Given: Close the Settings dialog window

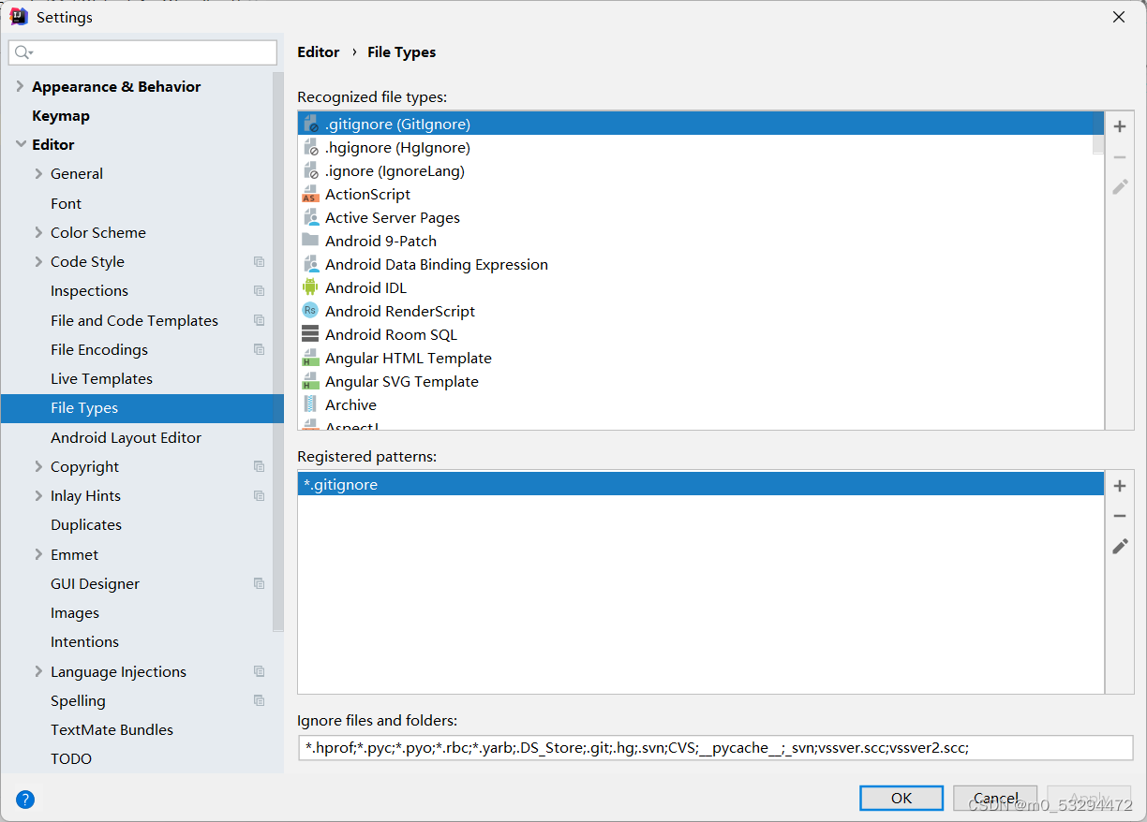Looking at the screenshot, I should (1118, 17).
